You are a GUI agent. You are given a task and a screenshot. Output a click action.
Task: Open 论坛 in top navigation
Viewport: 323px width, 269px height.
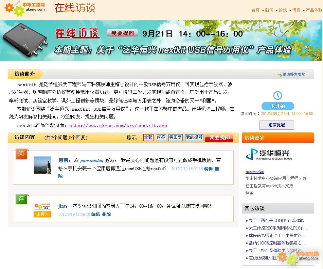click(x=283, y=10)
